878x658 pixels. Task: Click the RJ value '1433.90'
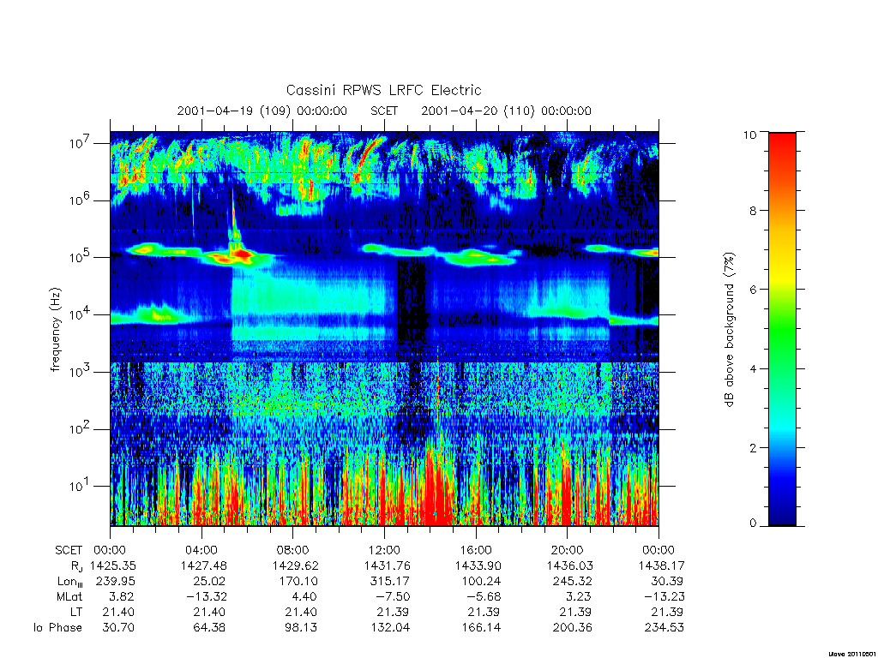pos(478,565)
